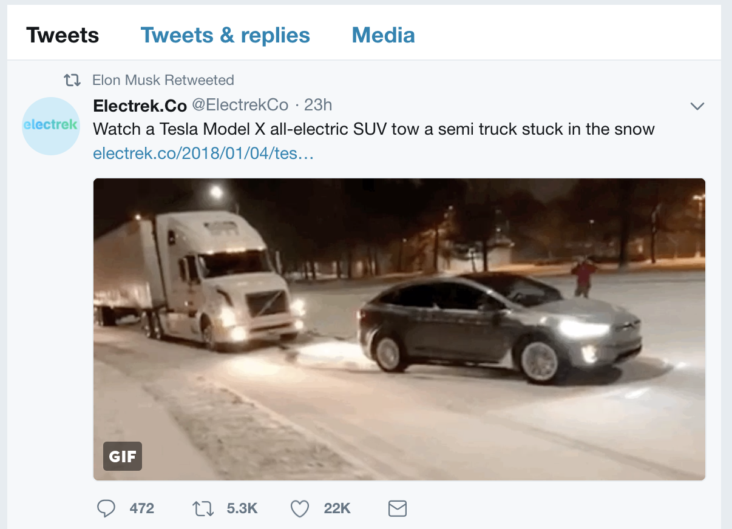
Task: Click the 472 replies count
Action: pyautogui.click(x=142, y=508)
